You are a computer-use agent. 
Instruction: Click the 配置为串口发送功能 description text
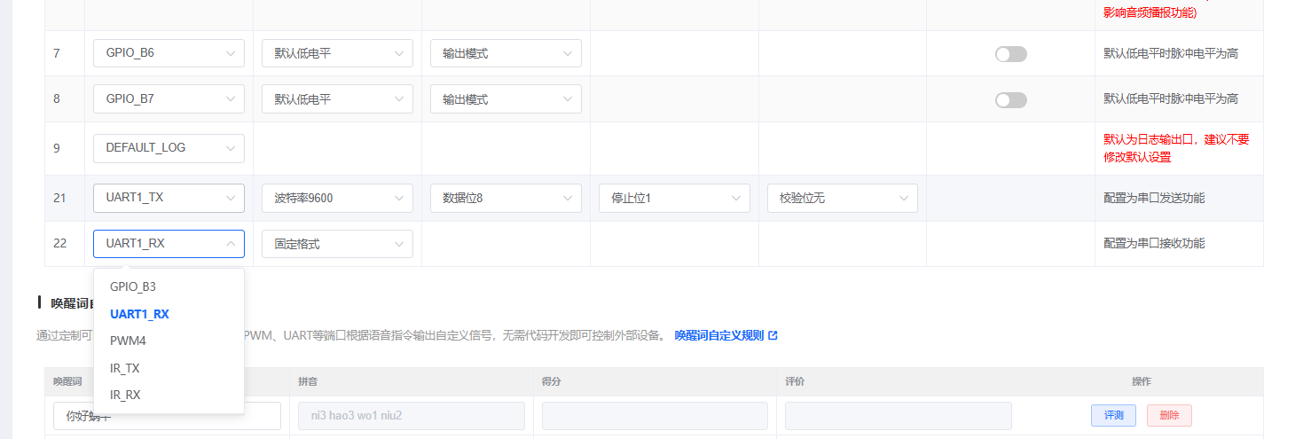tap(1154, 198)
